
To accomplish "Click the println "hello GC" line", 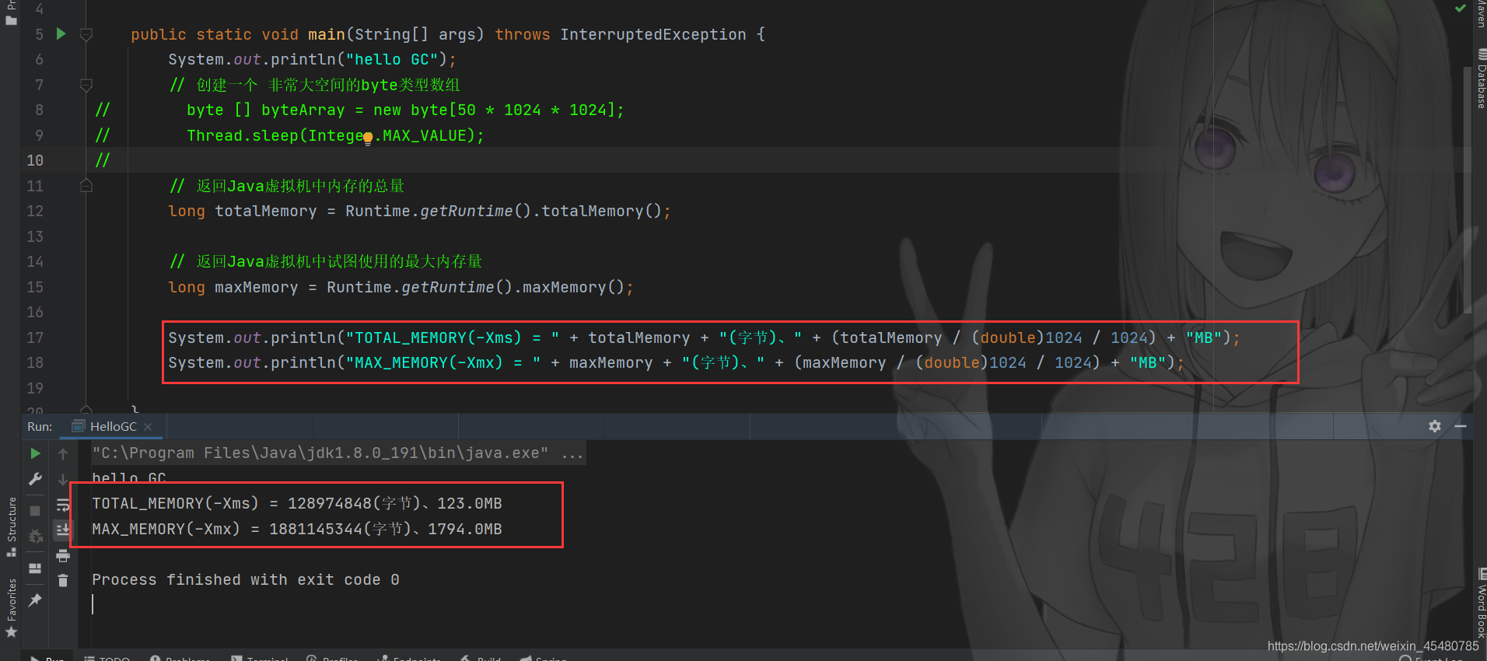I will pos(312,59).
